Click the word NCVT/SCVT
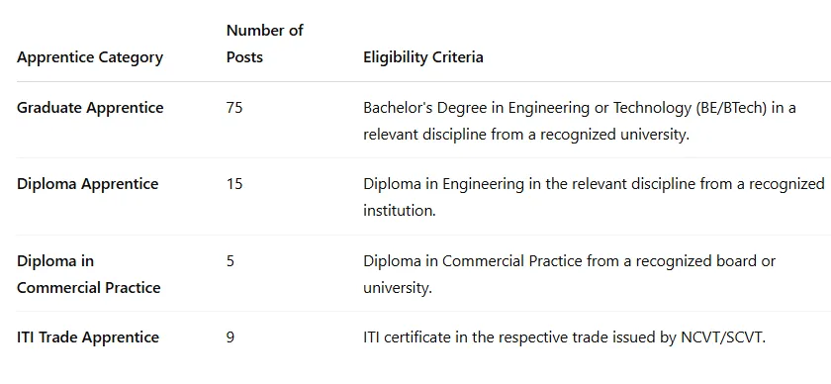831x384 pixels. [723, 337]
